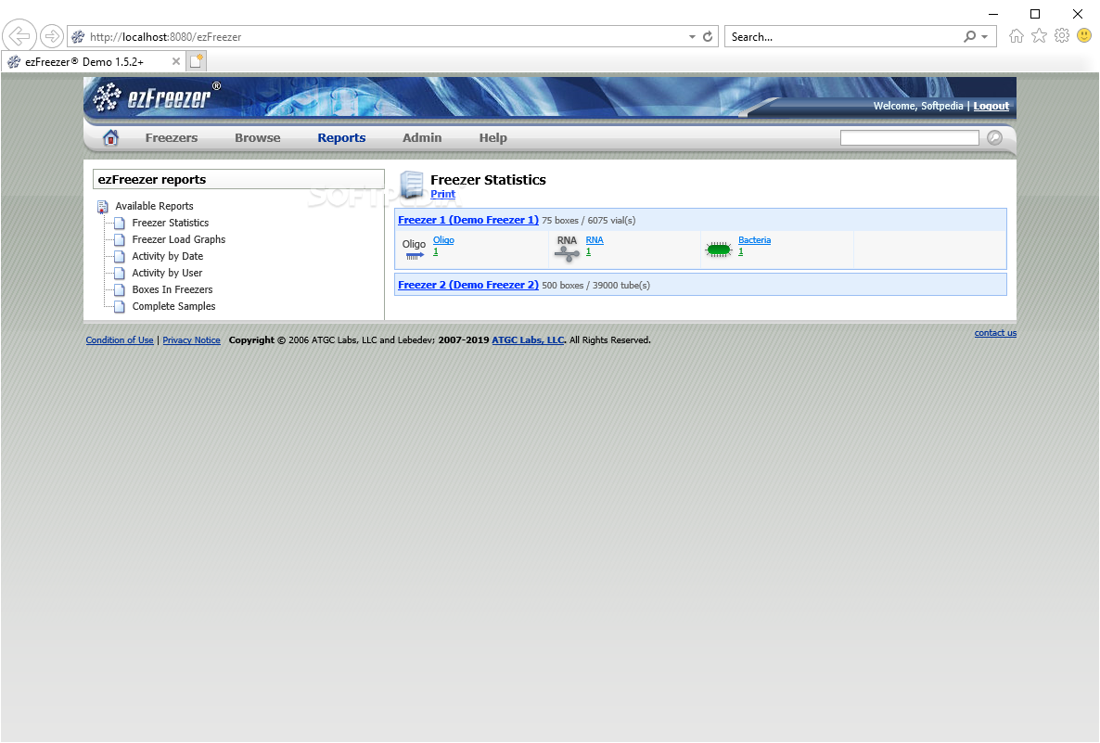1100x743 pixels.
Task: Click the RNA sample type icon
Action: pos(567,250)
